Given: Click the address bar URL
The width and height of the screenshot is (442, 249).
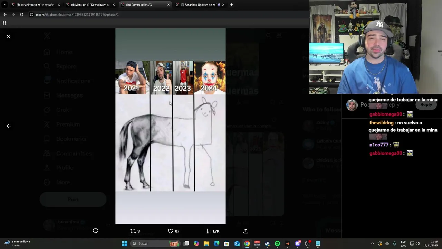Looking at the screenshot, I should [77, 15].
